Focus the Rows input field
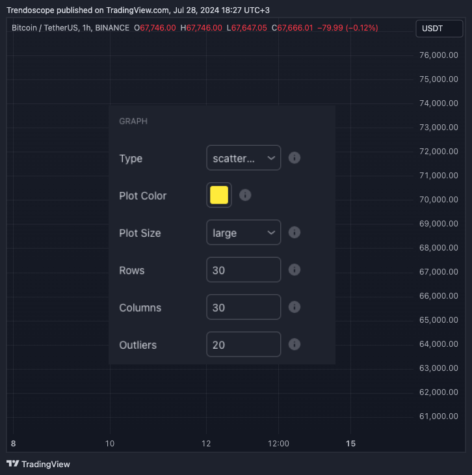472x475 pixels. coord(243,270)
